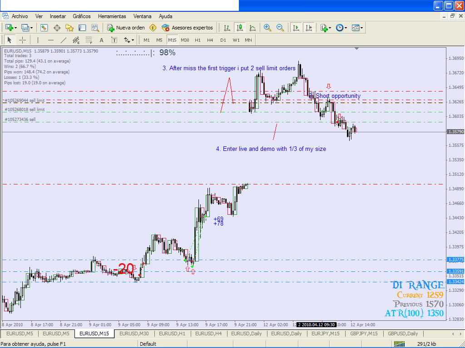Image resolution: width=465 pixels, height=348 pixels.
Task: Switch timeframe to M1
Action: [x=147, y=40]
